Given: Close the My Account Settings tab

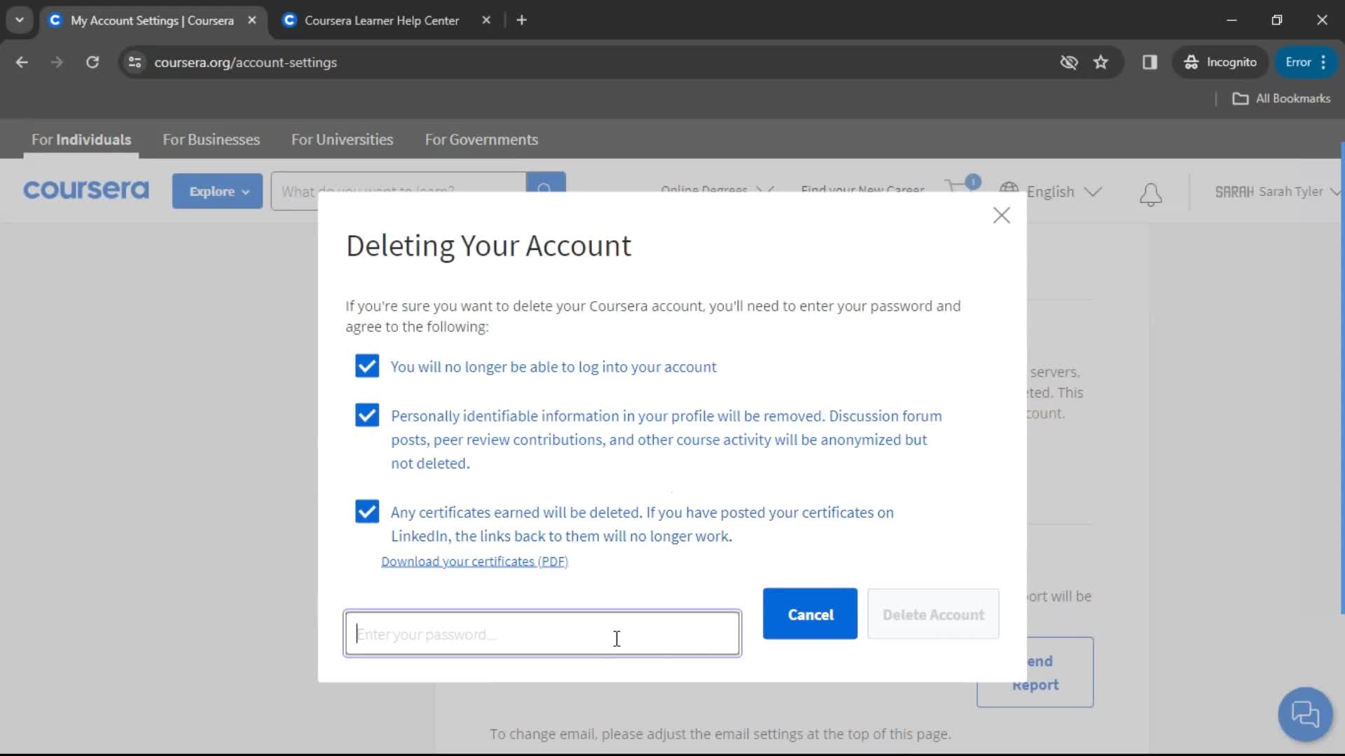Looking at the screenshot, I should pyautogui.click(x=252, y=20).
